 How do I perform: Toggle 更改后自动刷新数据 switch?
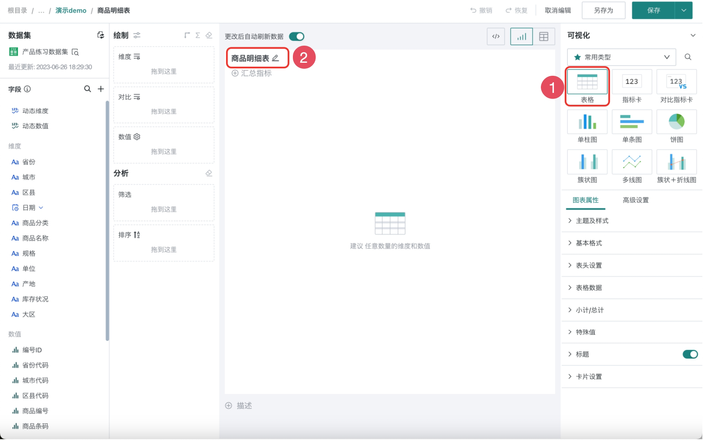pos(297,37)
